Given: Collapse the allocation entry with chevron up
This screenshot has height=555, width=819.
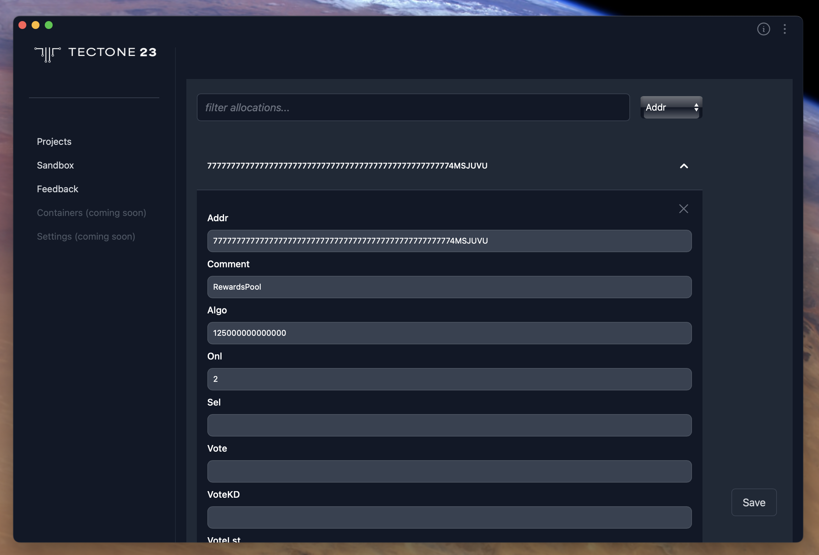Looking at the screenshot, I should pos(684,166).
